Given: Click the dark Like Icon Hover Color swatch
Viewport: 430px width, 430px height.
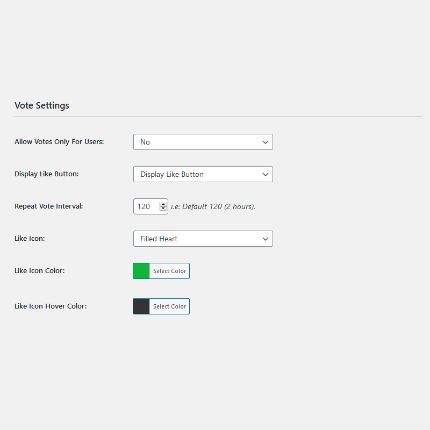Looking at the screenshot, I should point(141,306).
